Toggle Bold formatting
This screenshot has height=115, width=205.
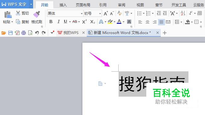click(51, 22)
